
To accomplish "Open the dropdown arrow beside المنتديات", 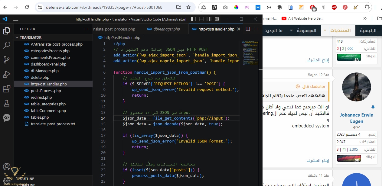I will (325, 30).
